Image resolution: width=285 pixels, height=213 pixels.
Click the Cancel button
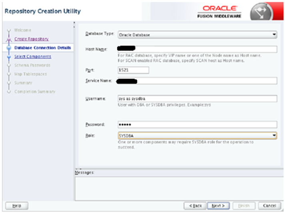click(269, 206)
